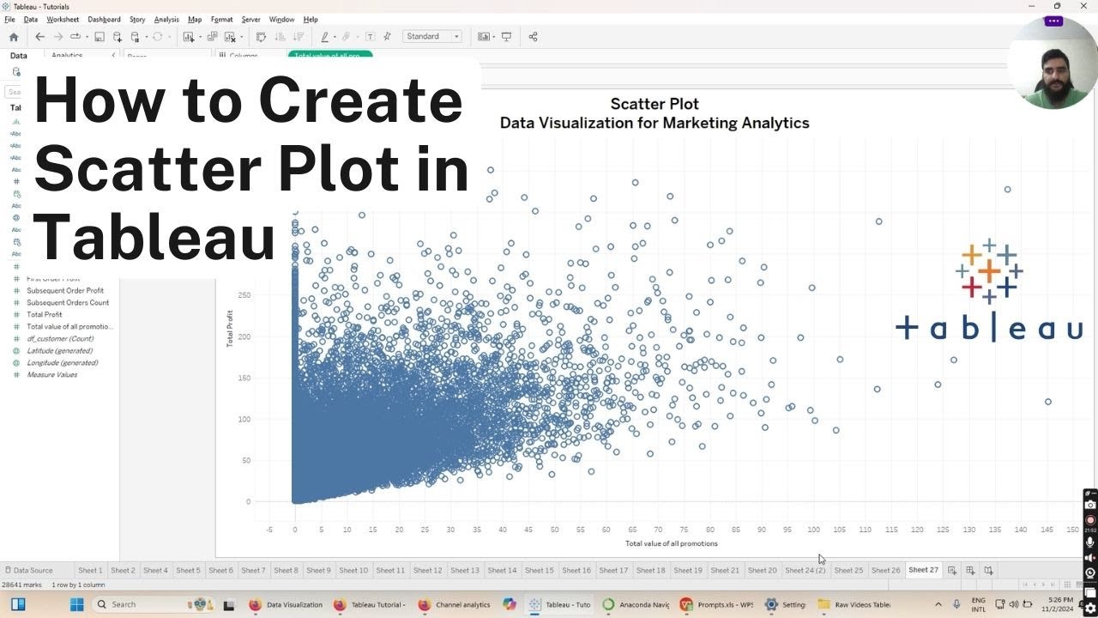Expand highlight dropdown arrow
This screenshot has width=1098, height=618.
[335, 37]
